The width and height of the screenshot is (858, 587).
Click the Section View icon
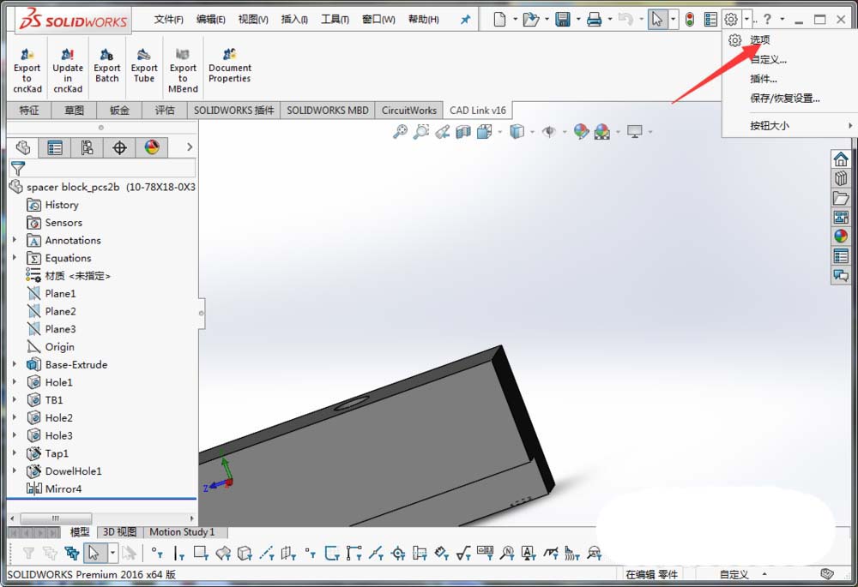tap(463, 131)
